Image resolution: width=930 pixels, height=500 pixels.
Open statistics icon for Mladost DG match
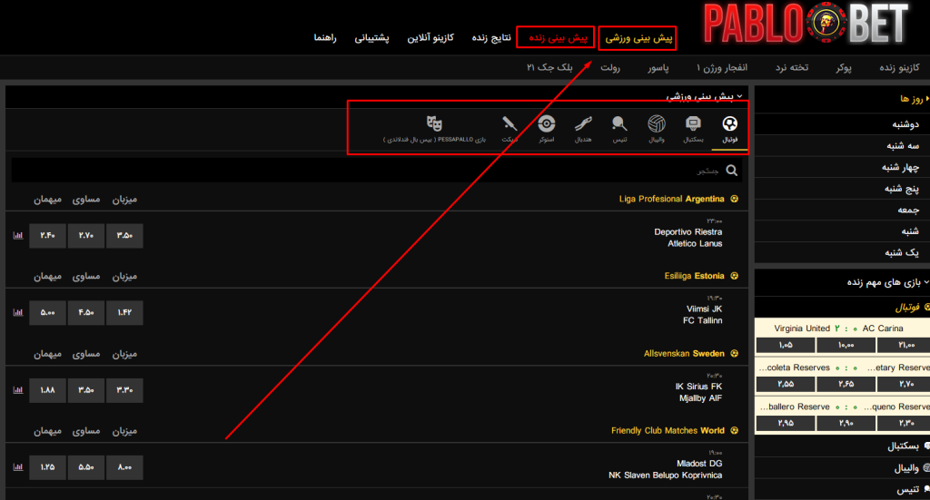(x=18, y=467)
